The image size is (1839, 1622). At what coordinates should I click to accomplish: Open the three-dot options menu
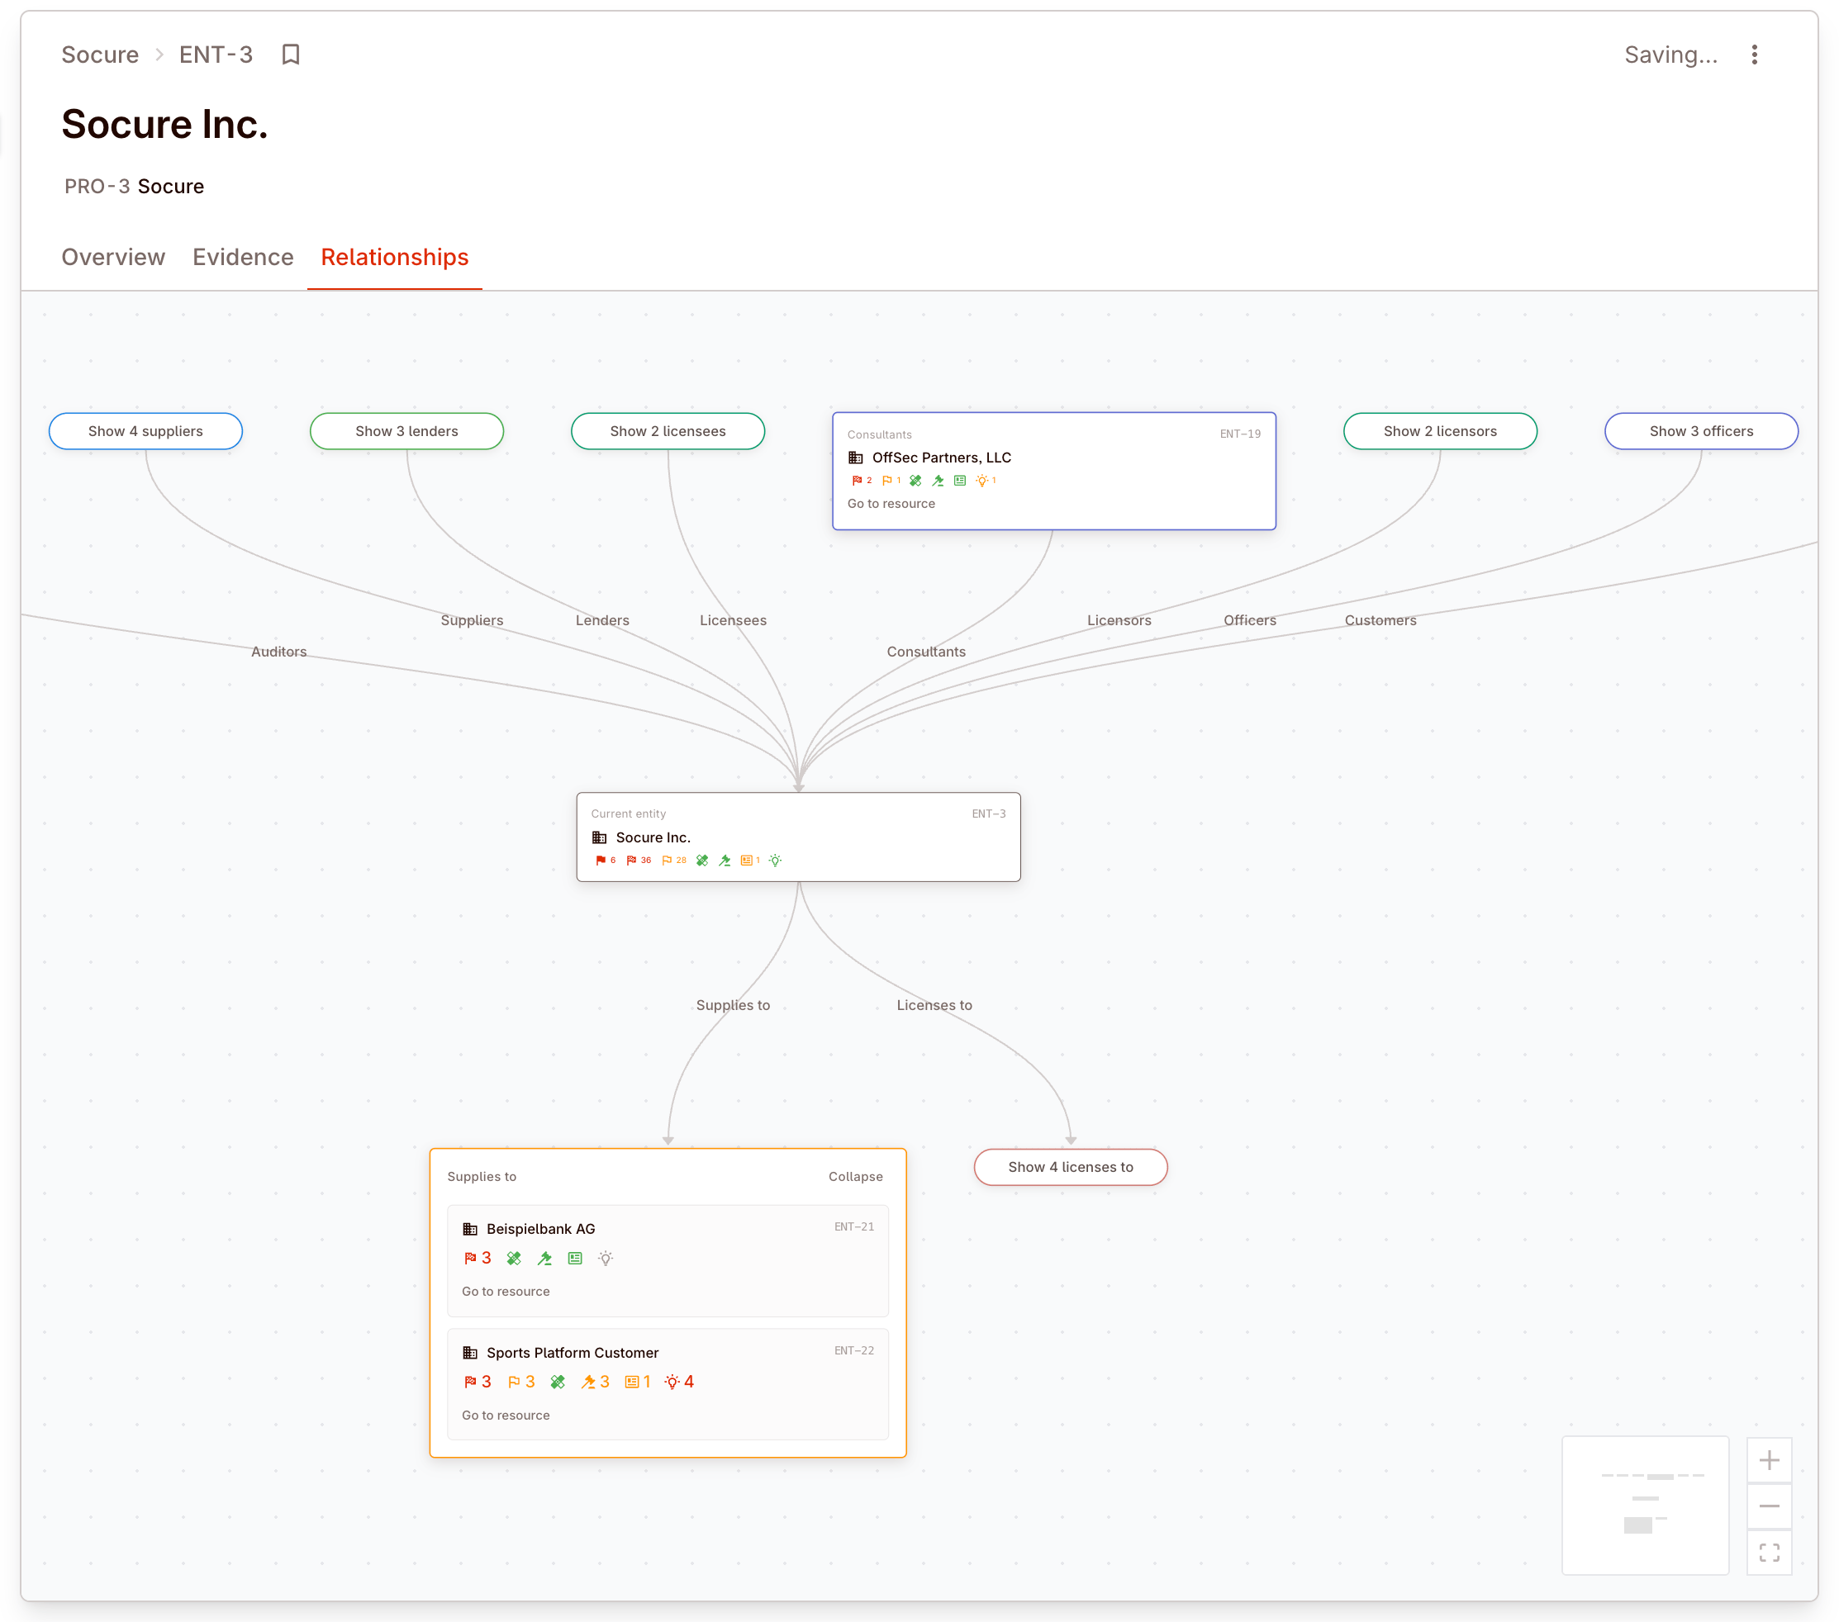click(x=1755, y=55)
